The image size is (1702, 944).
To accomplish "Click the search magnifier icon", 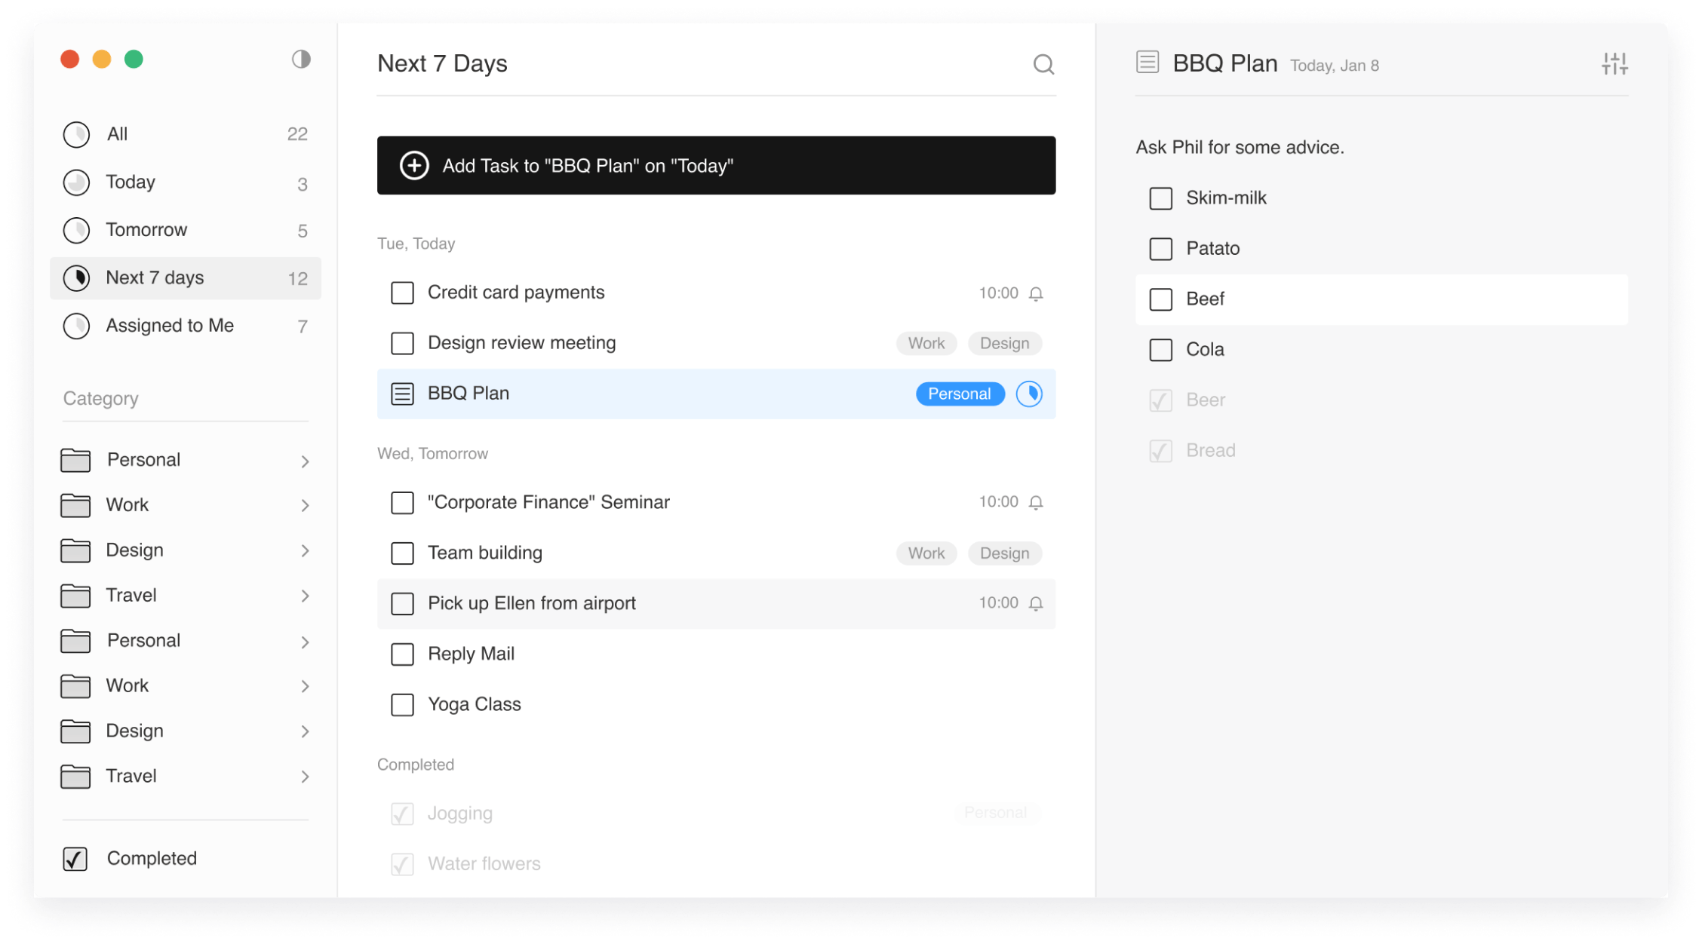I will click(1043, 64).
